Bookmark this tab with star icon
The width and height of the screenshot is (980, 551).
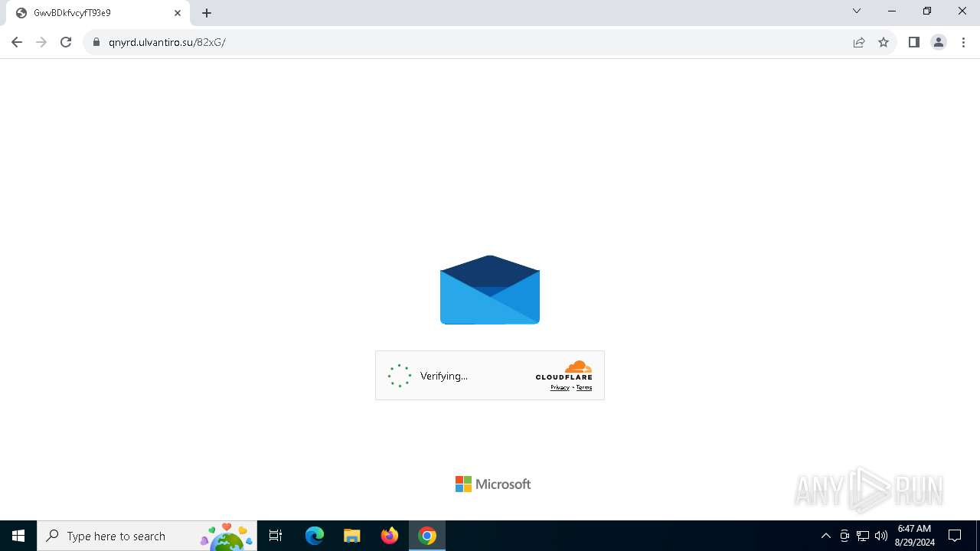[x=884, y=42]
